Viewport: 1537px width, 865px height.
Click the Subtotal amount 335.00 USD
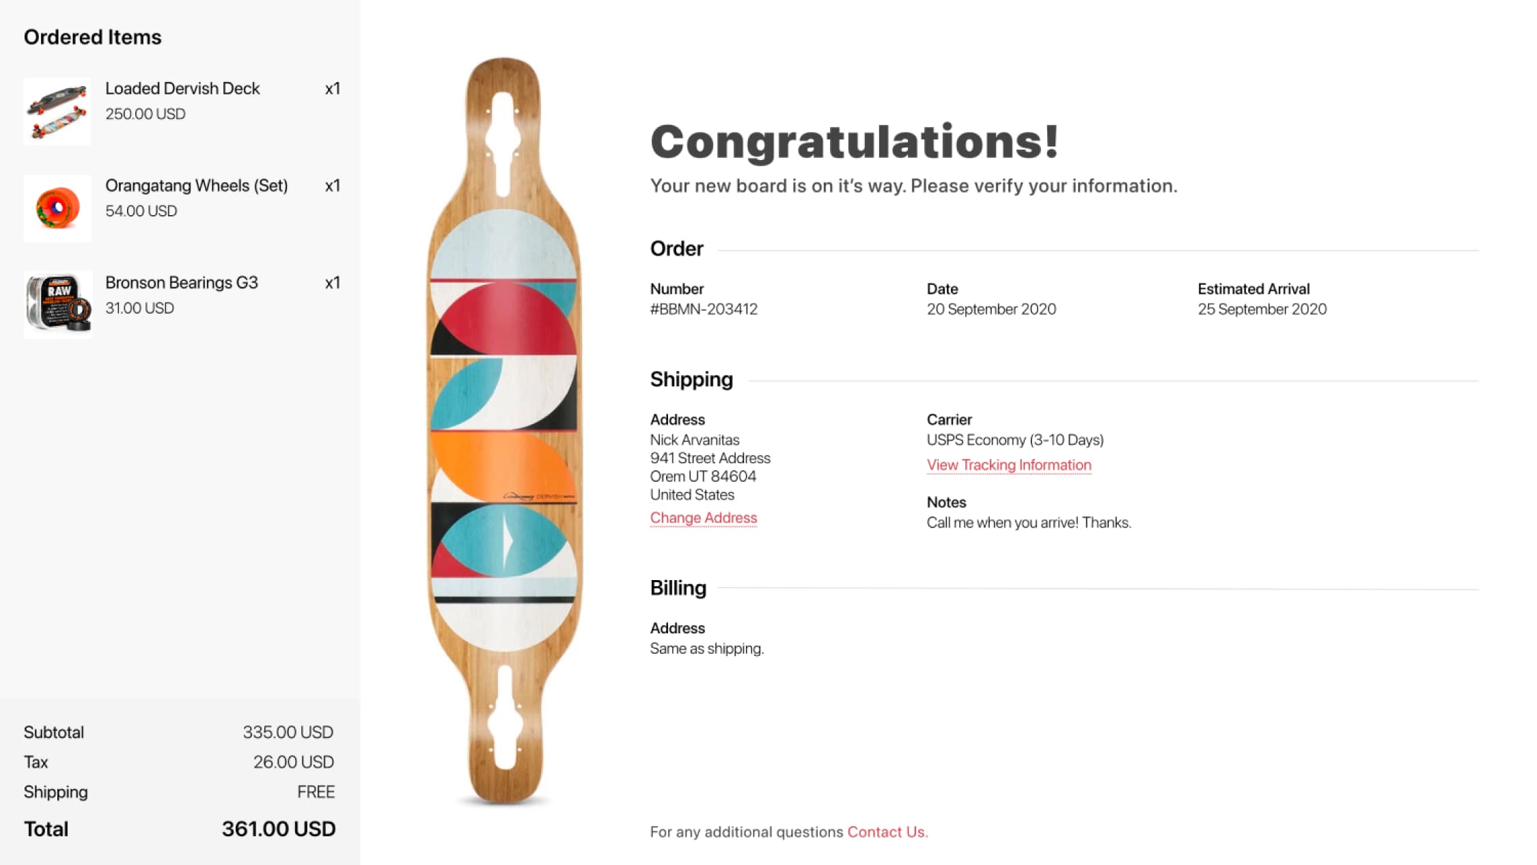point(288,732)
